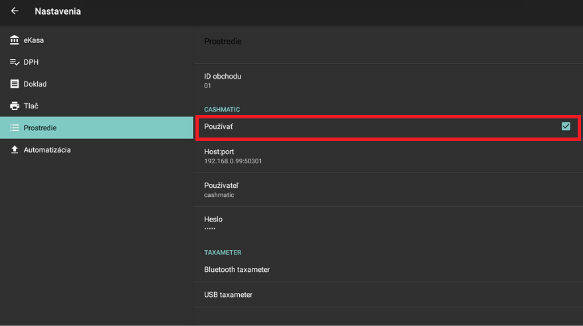Click the Doklad document icon
This screenshot has height=326, width=583.
pos(15,84)
